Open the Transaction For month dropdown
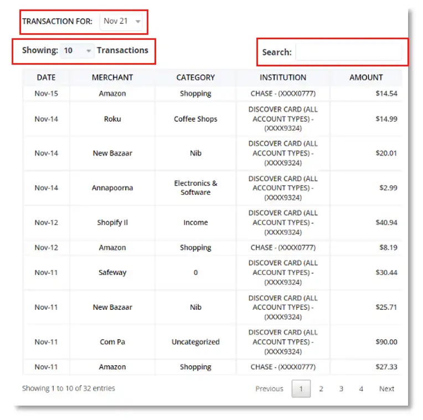This screenshot has height=420, width=423. tap(122, 22)
